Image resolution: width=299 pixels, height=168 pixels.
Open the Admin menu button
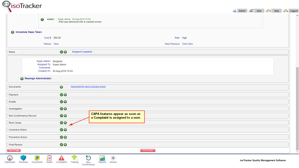[242, 11]
